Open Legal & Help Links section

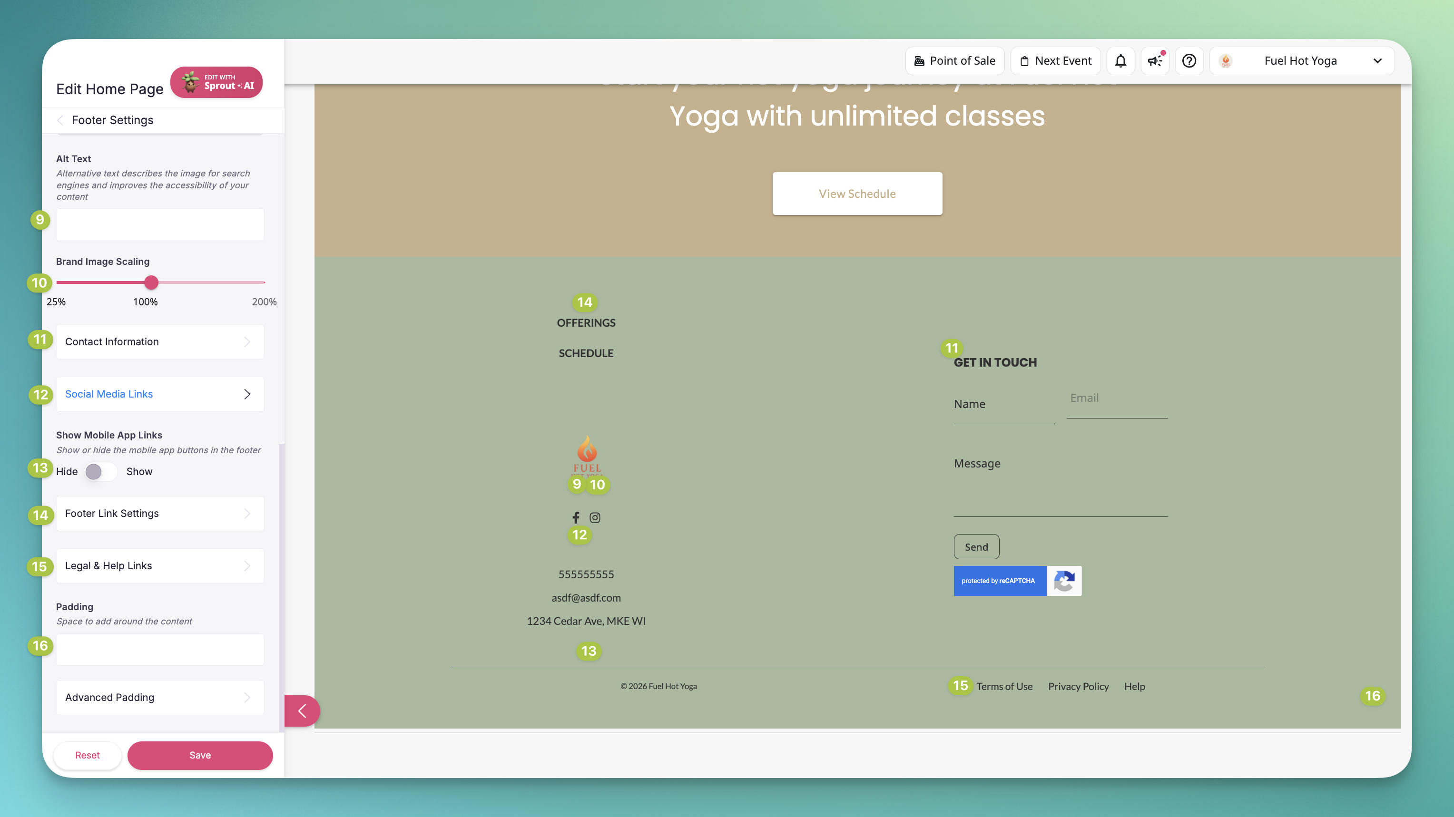[160, 566]
